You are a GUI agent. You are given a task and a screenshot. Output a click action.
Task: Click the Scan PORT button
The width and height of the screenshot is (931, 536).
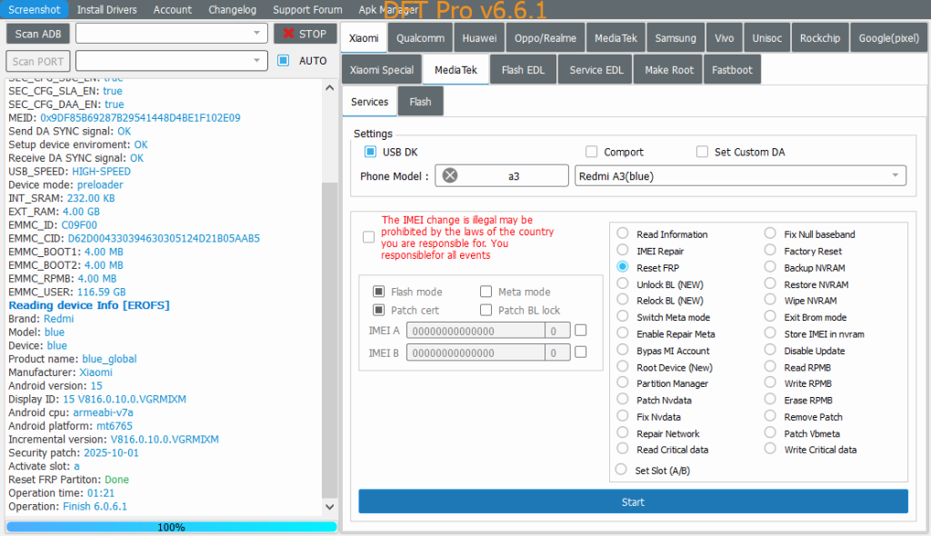tap(38, 61)
